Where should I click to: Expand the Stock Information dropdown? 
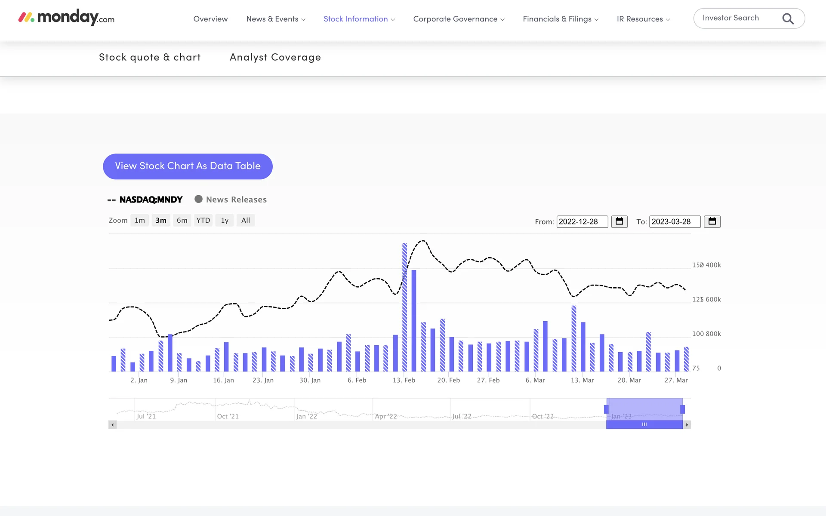(x=359, y=19)
